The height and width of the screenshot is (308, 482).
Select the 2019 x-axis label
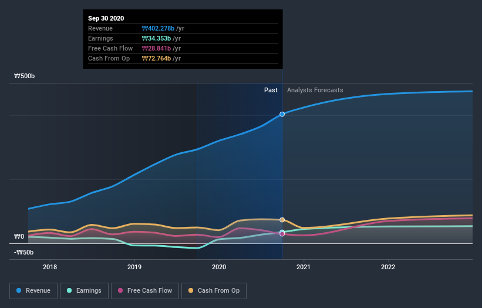click(x=134, y=267)
